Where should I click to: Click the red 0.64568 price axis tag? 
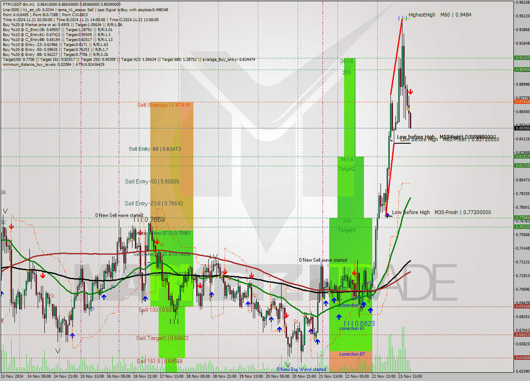click(x=522, y=357)
